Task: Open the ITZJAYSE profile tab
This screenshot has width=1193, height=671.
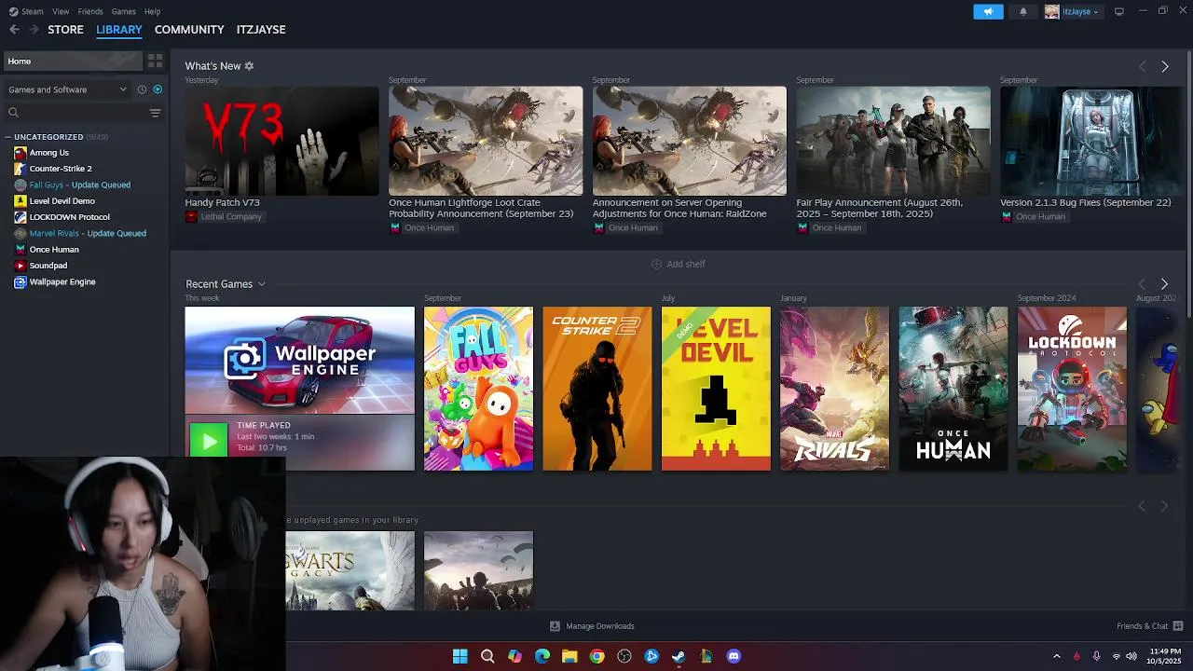Action: click(261, 30)
